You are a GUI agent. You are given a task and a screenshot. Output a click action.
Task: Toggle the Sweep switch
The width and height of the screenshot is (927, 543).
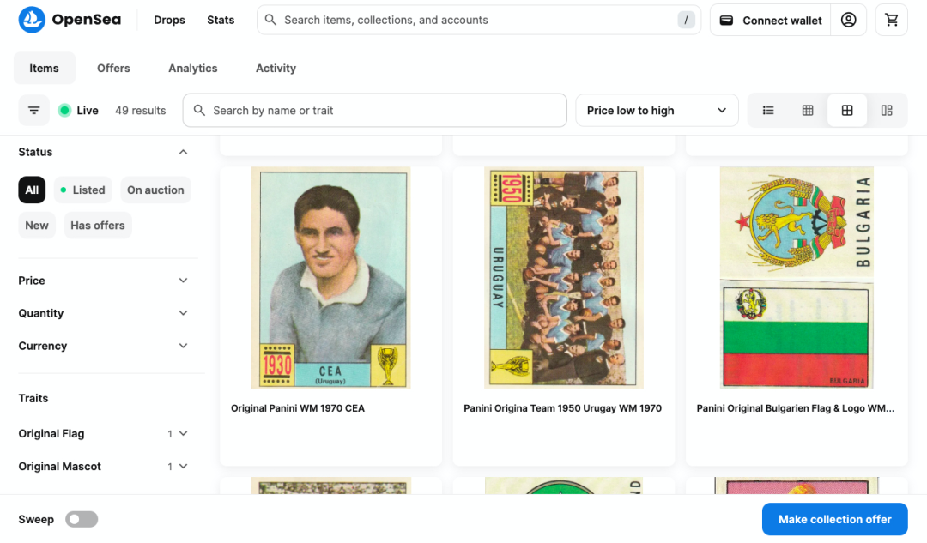82,519
